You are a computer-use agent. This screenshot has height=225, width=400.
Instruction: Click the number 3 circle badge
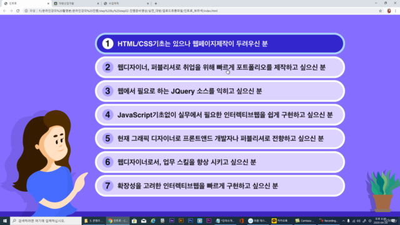tap(107, 91)
